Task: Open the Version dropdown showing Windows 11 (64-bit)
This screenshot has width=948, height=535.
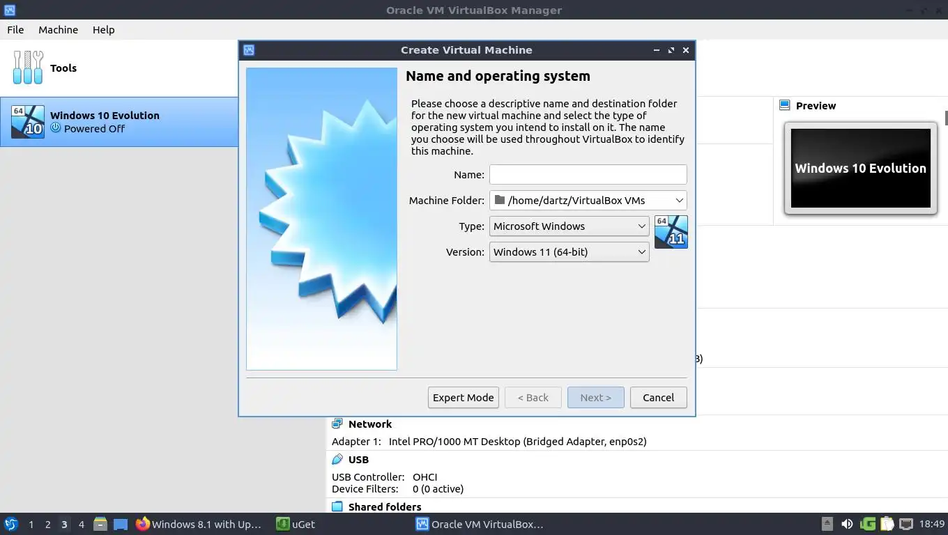Action: click(569, 251)
